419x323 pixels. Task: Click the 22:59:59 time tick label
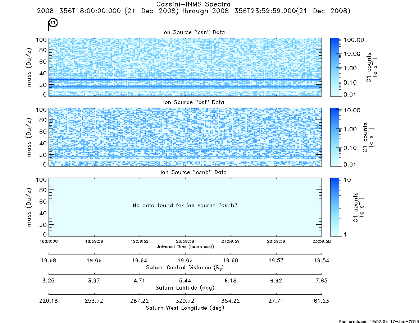coord(276,241)
